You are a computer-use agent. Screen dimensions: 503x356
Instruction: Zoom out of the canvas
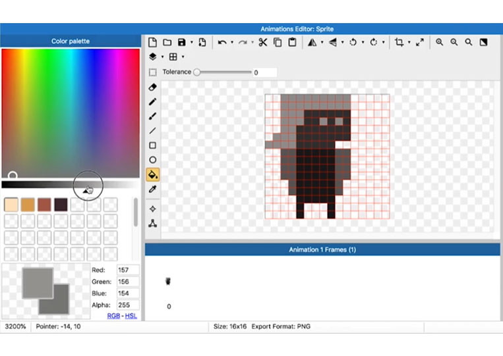coord(454,42)
